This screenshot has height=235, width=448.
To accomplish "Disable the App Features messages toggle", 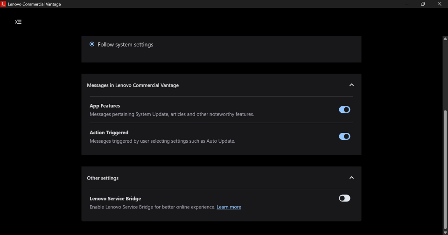I will click(344, 110).
